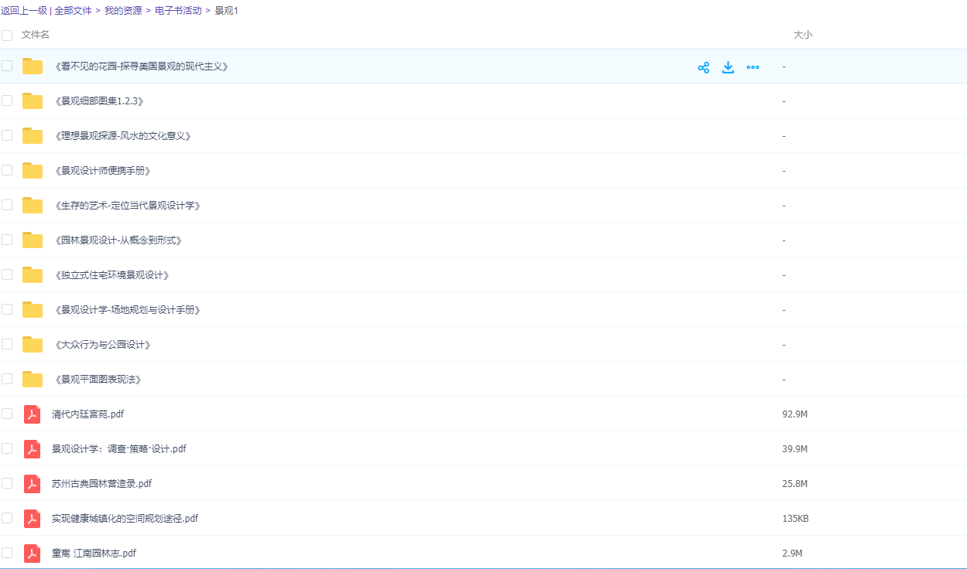Check the box for 清代内廷宫苑.pdf
Image resolution: width=967 pixels, height=569 pixels.
7,414
